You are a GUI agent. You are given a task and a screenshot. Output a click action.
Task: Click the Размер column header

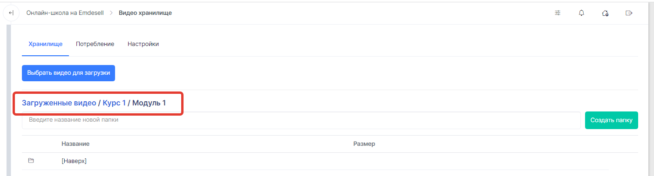click(x=364, y=144)
